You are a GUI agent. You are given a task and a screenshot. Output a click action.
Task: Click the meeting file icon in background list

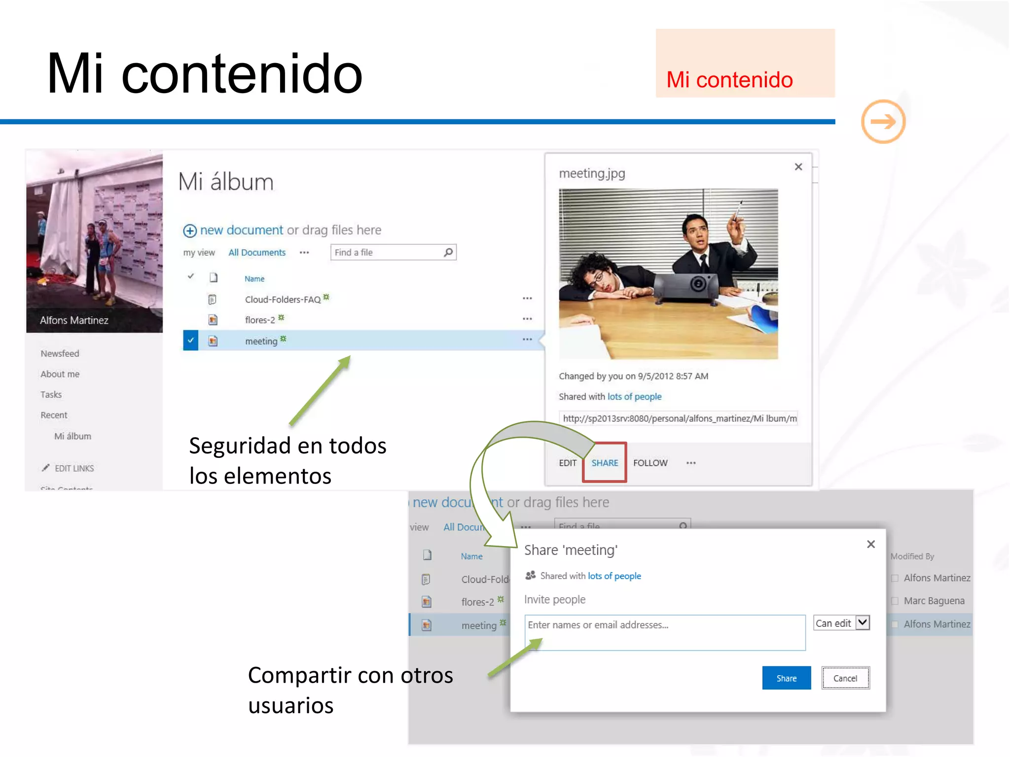[427, 625]
